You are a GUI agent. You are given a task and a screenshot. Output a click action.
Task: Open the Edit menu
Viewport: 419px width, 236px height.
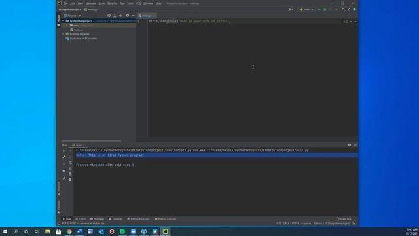(x=73, y=3)
